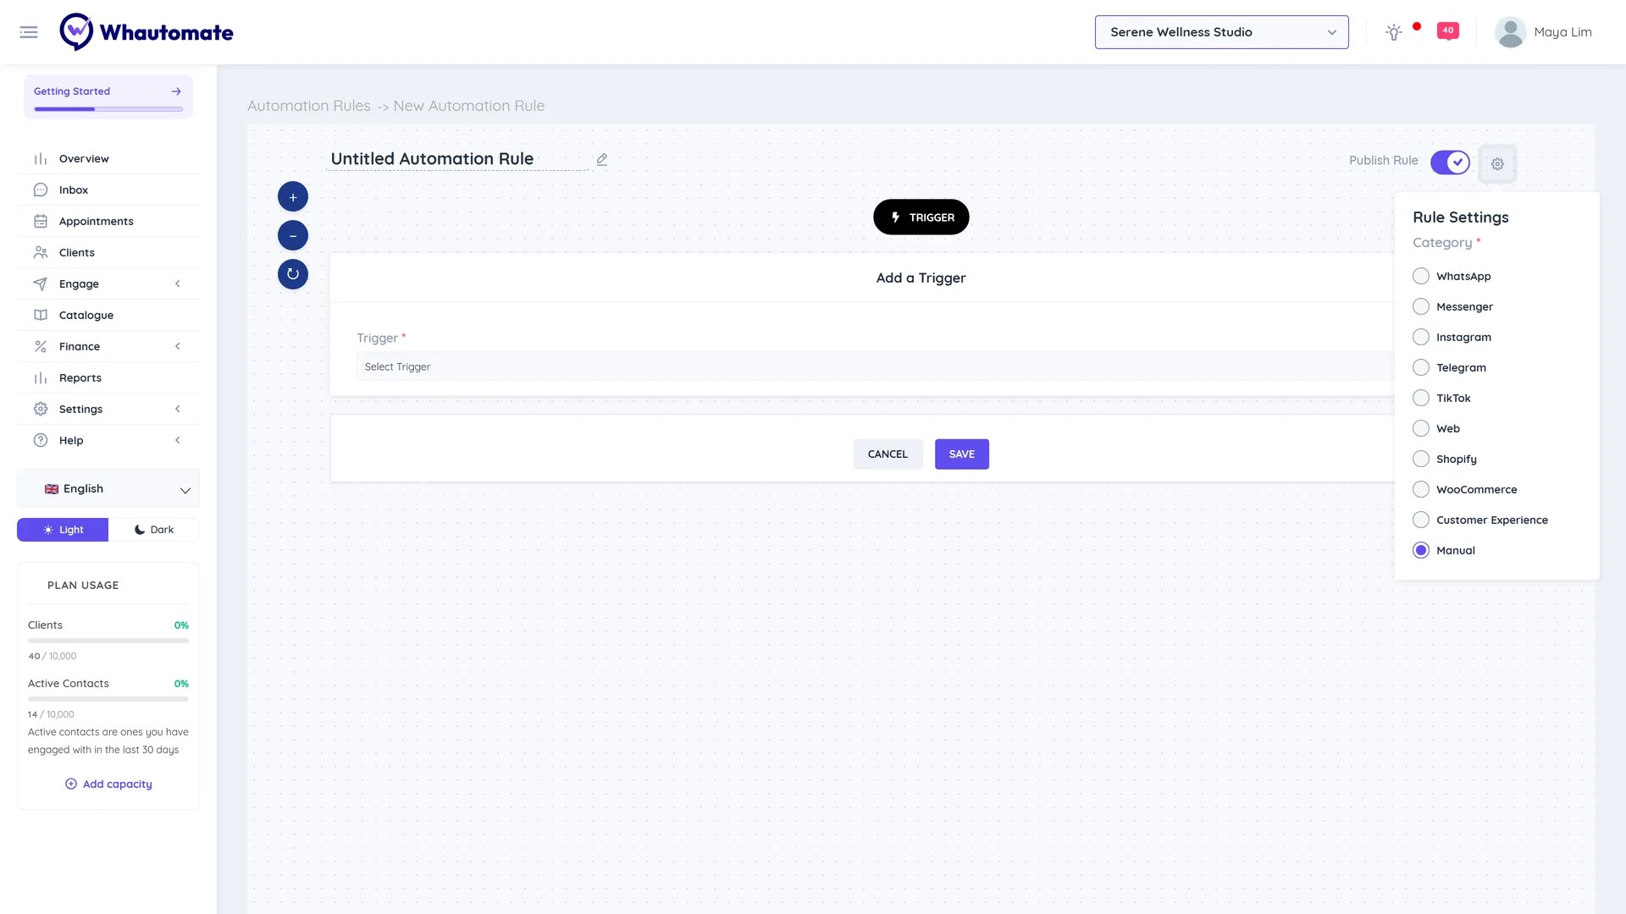Zoom out with the minus button
This screenshot has height=914, width=1626.
tap(293, 236)
